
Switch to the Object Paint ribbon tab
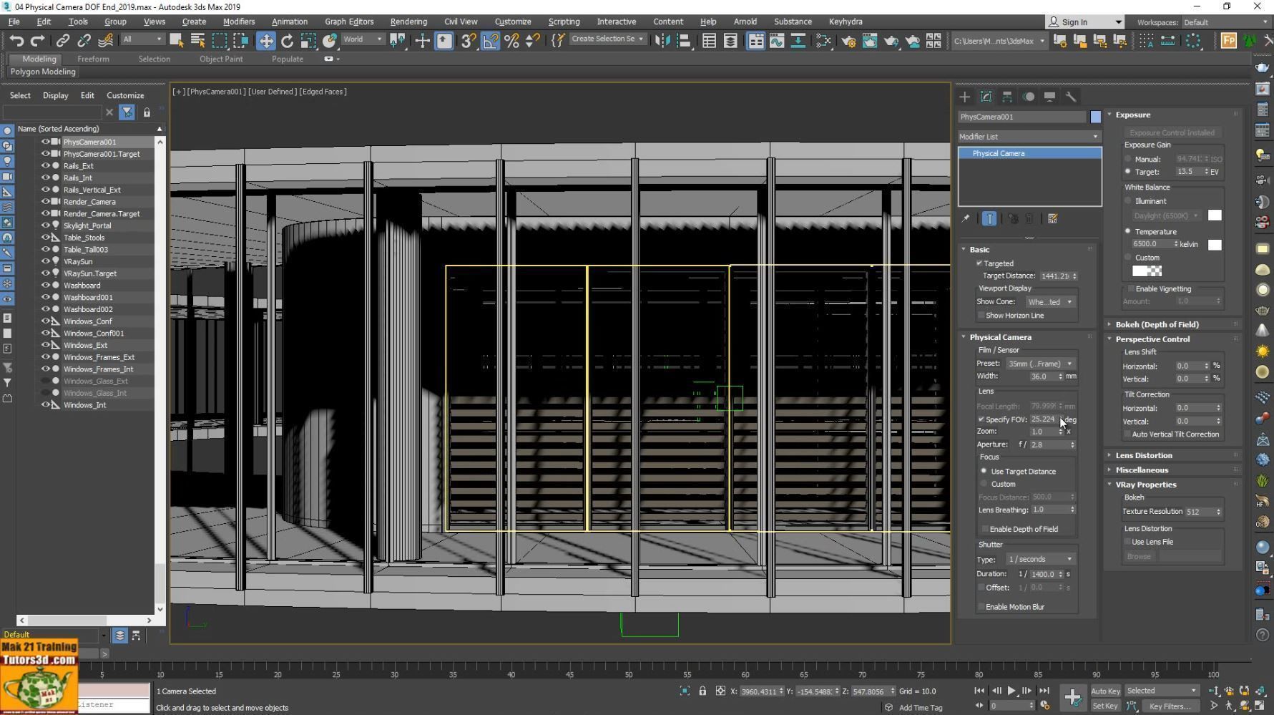[221, 59]
